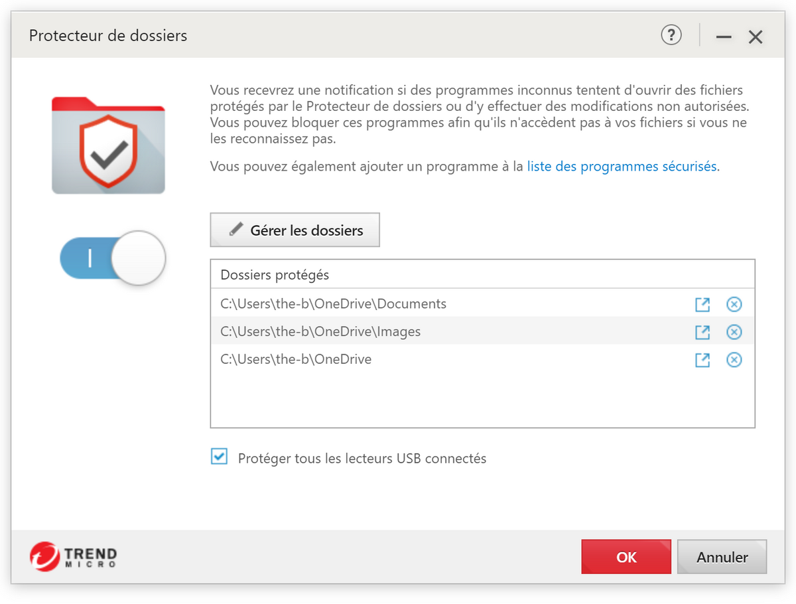The height and width of the screenshot is (604, 796).
Task: Open folder location for C:\Users\the-b\OneDrive row
Action: (702, 360)
